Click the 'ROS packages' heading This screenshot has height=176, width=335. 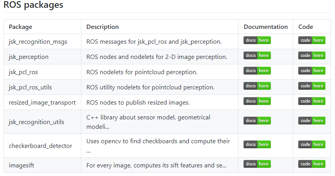(x=33, y=5)
